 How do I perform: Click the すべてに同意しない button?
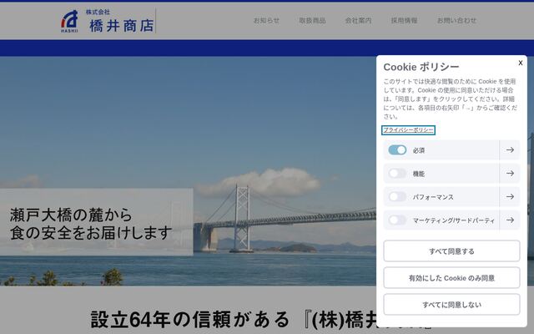point(451,304)
